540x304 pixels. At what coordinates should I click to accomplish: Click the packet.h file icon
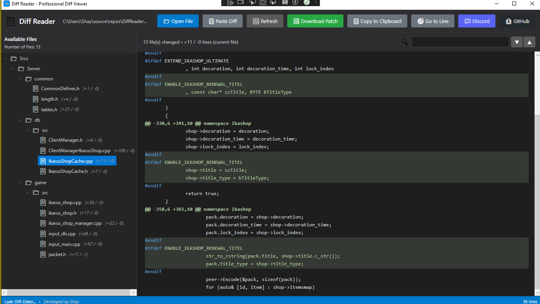[x=43, y=254]
